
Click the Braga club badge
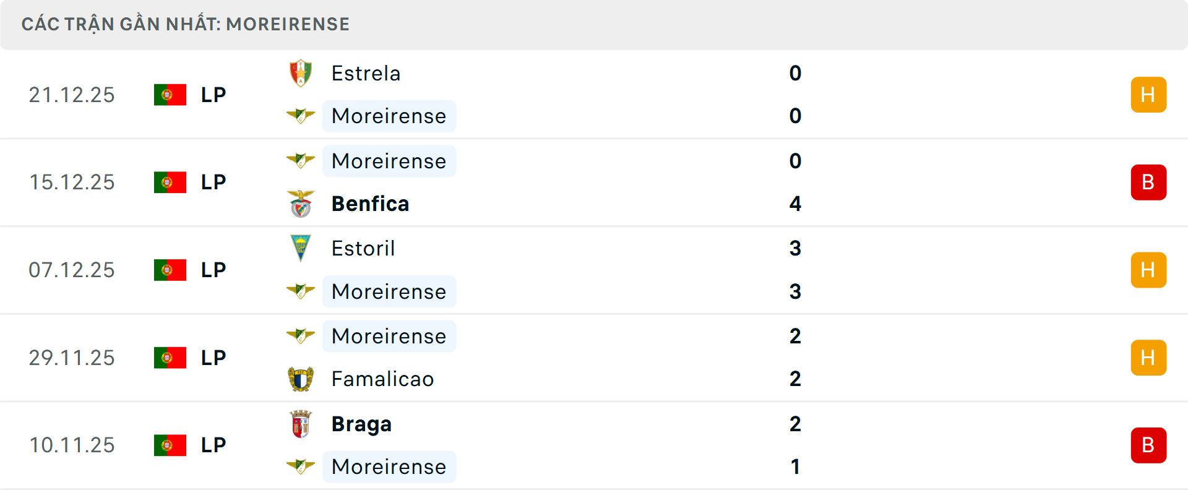pyautogui.click(x=301, y=424)
